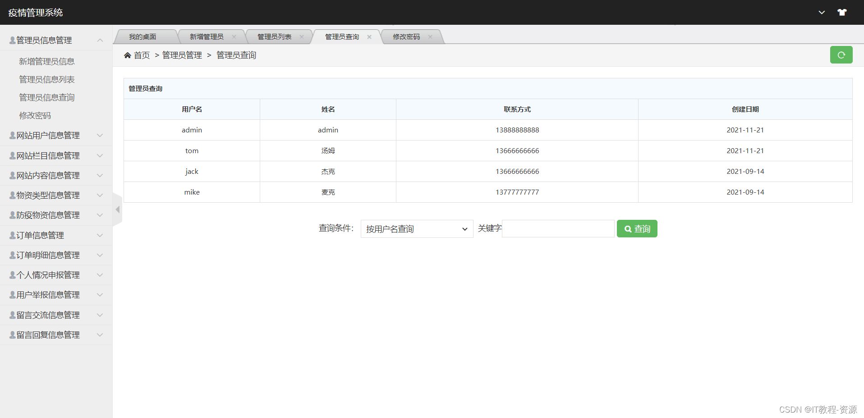The height and width of the screenshot is (418, 864).
Task: Click username cell jack
Action: coord(192,172)
